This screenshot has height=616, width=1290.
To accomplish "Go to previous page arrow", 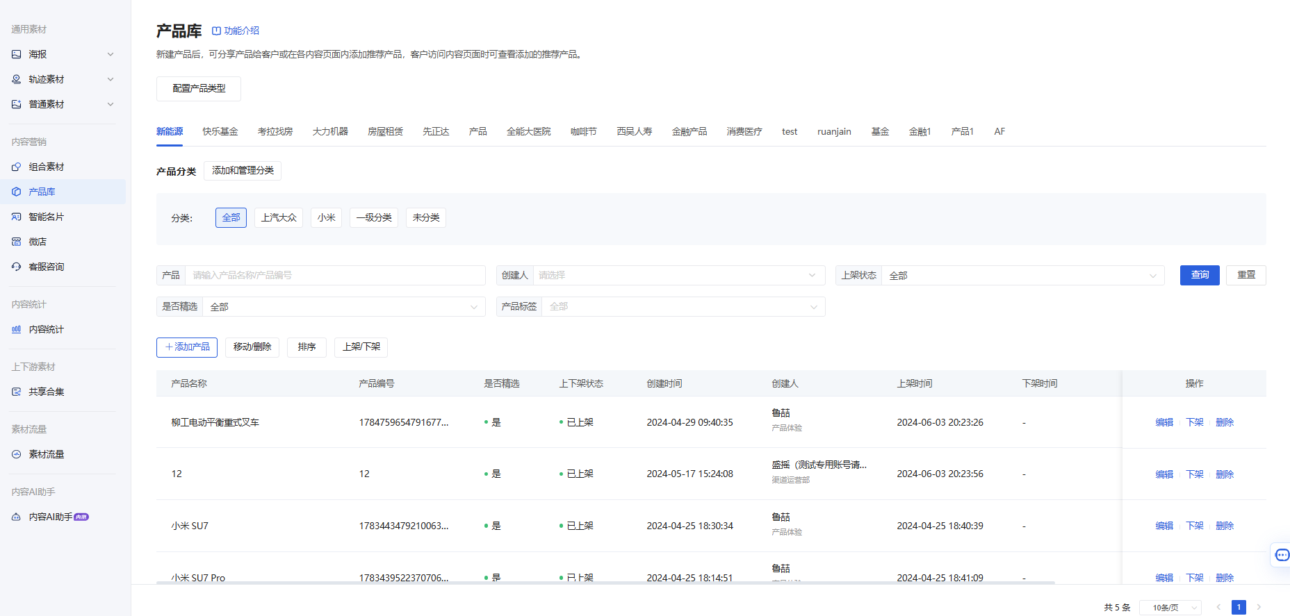I will pyautogui.click(x=1218, y=607).
